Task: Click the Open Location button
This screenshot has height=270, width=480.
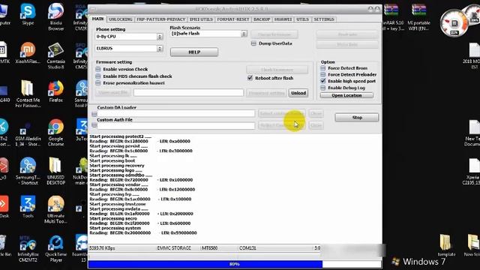Action: pos(346,95)
